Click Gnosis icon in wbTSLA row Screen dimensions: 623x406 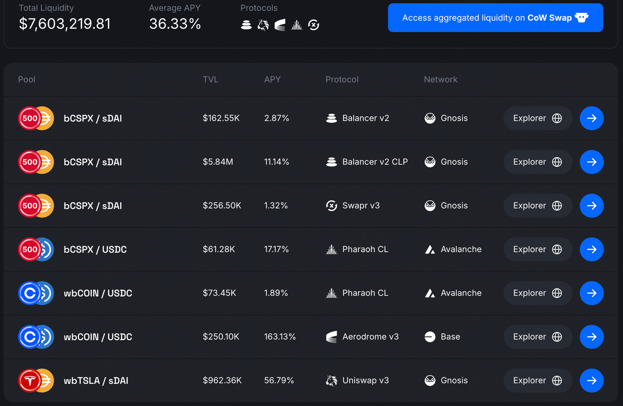[x=430, y=380]
